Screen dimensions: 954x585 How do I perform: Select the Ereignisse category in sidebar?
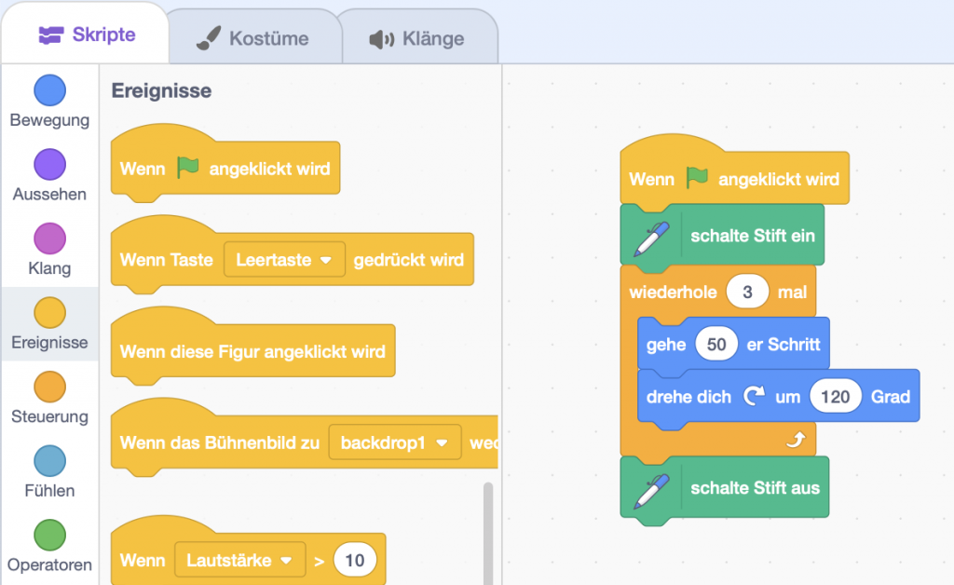coord(49,323)
